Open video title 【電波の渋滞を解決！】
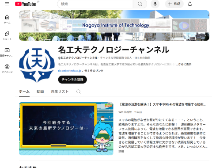The image size is (212, 168). tap(162, 104)
